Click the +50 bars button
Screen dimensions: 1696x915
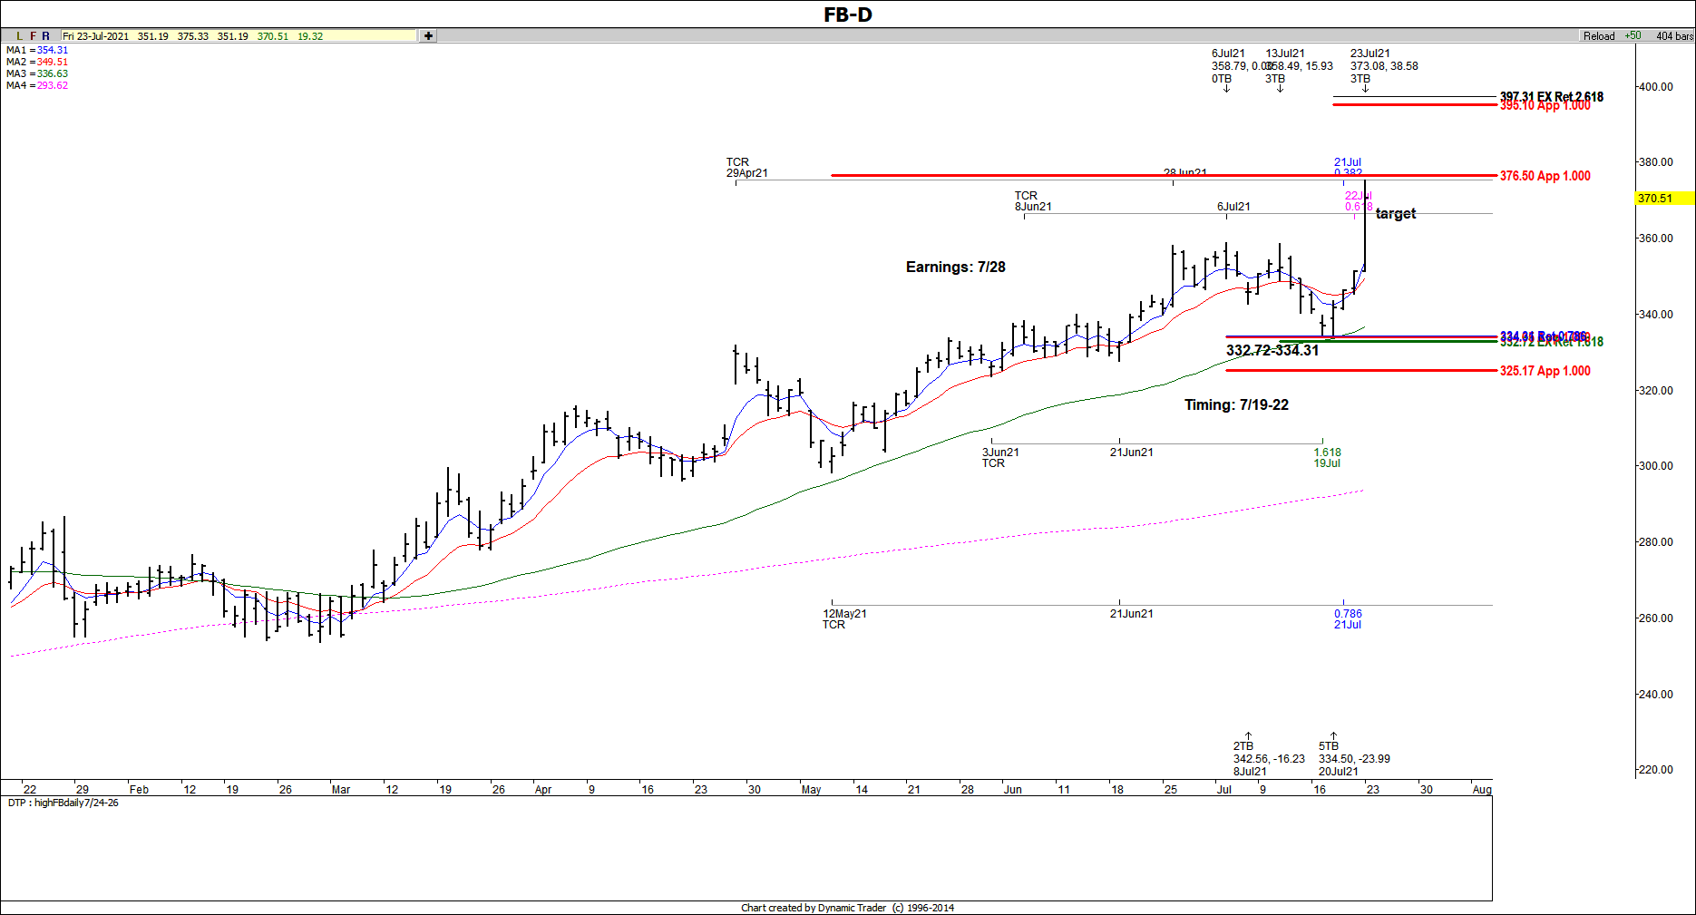[x=1633, y=36]
